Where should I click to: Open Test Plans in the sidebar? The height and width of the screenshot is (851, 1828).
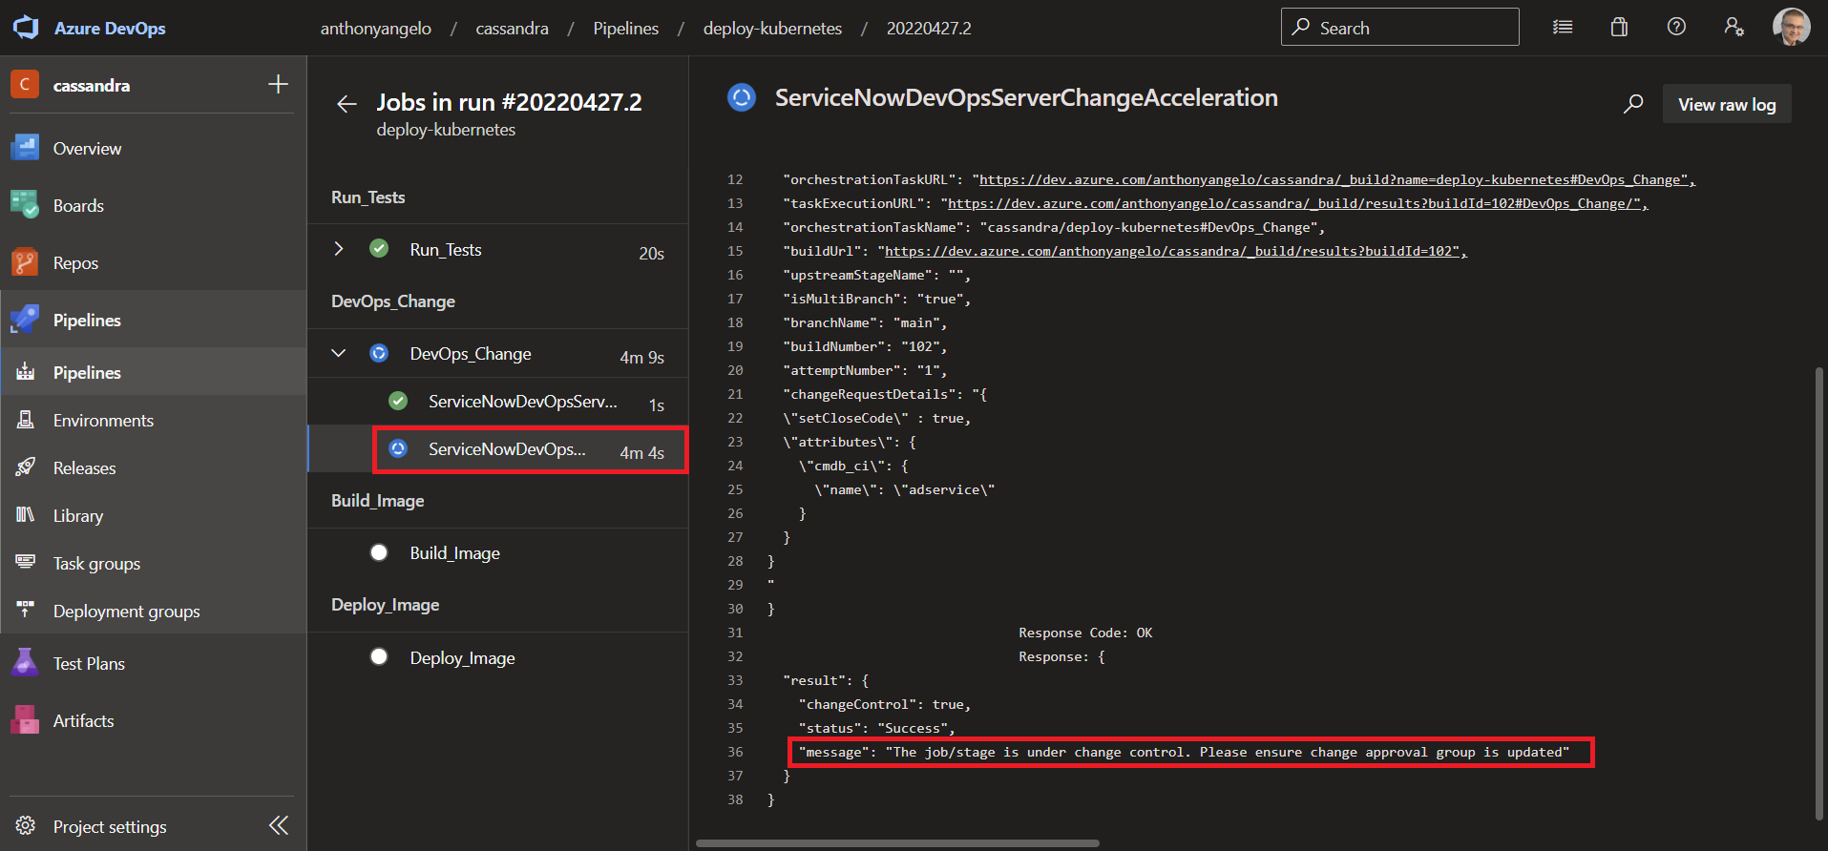click(153, 664)
